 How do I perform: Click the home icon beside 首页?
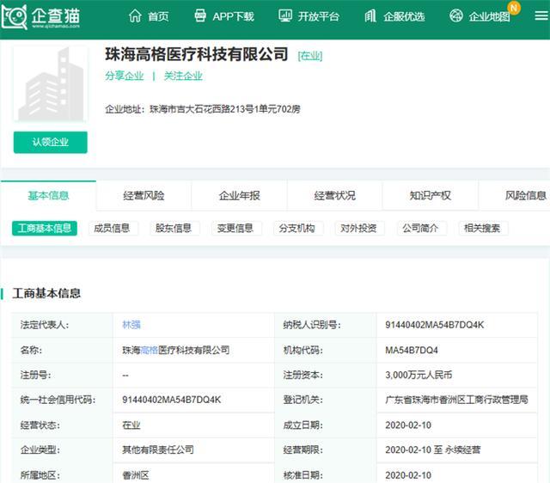tap(135, 15)
